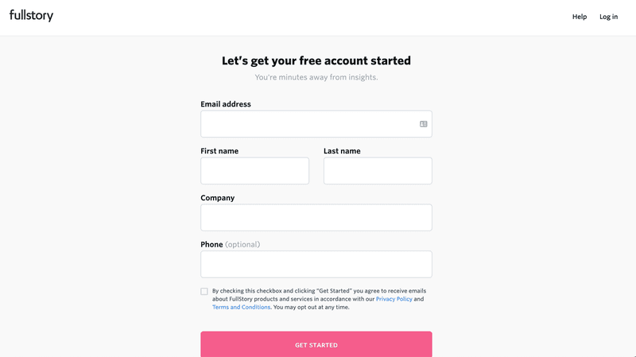Select the Last name text box
636x357 pixels.
[x=378, y=171]
